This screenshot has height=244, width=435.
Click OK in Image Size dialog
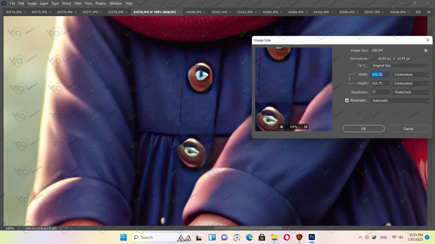363,129
